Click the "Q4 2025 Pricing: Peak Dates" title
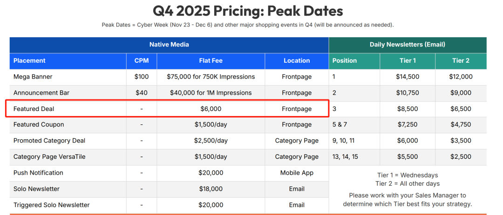This screenshot has width=503, height=215. [247, 11]
